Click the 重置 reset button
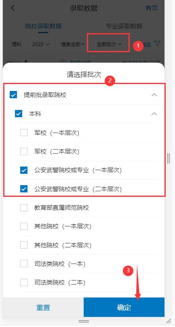This screenshot has height=327, width=175. (43, 308)
